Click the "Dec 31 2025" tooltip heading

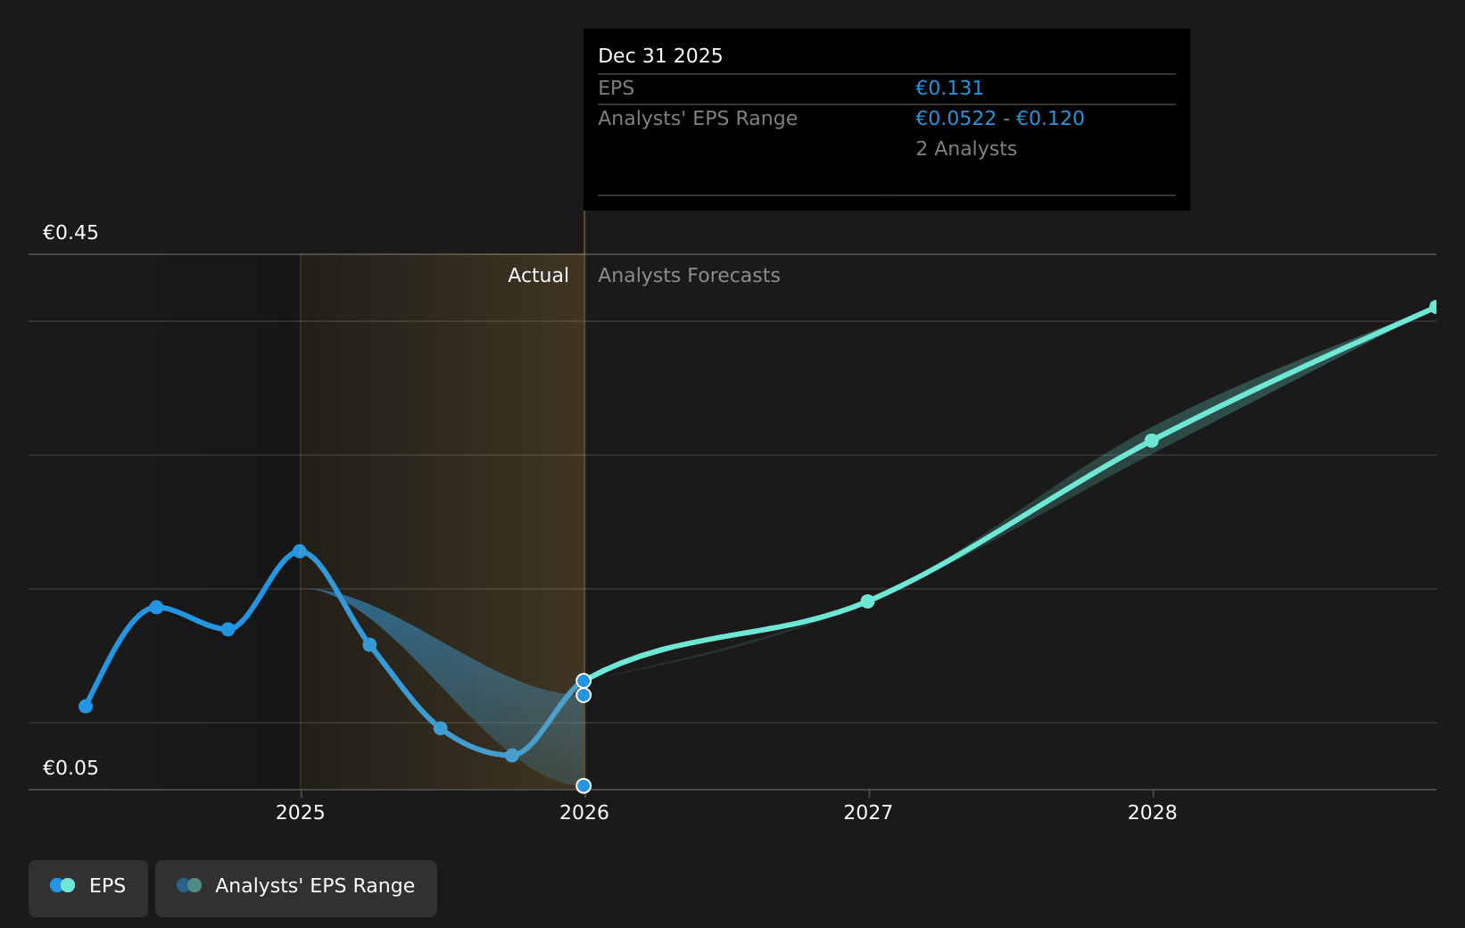tap(660, 56)
